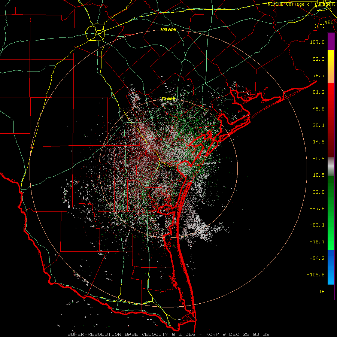
Task: Click the TH legend label
Action: click(322, 292)
